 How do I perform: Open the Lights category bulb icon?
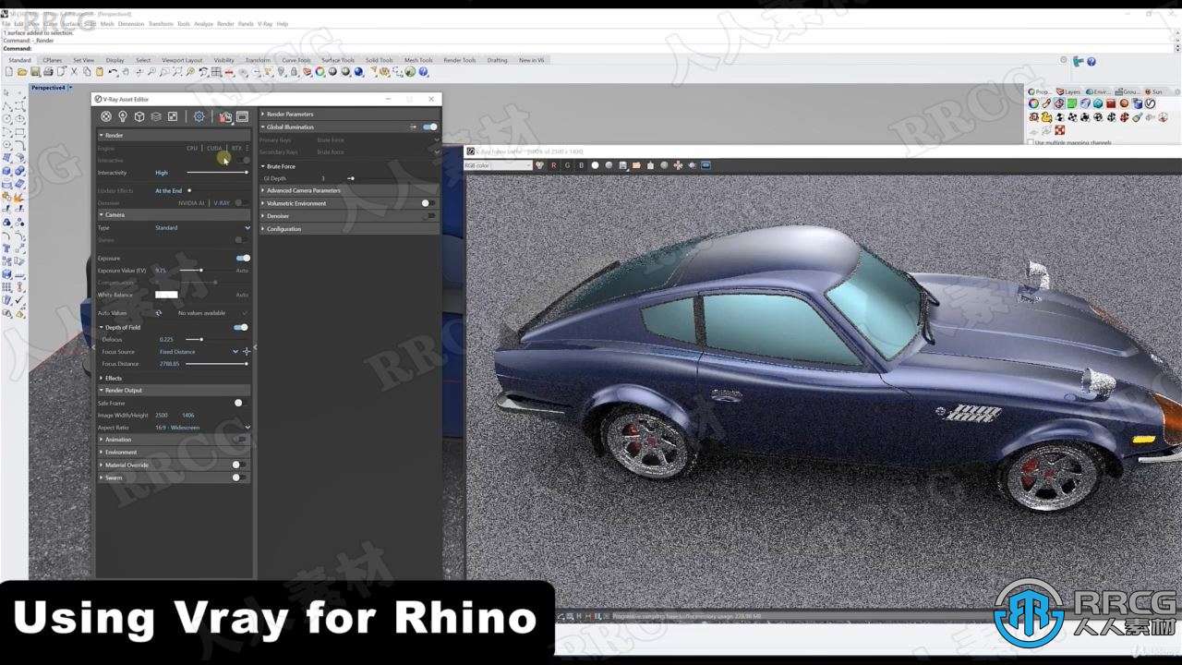(x=123, y=116)
